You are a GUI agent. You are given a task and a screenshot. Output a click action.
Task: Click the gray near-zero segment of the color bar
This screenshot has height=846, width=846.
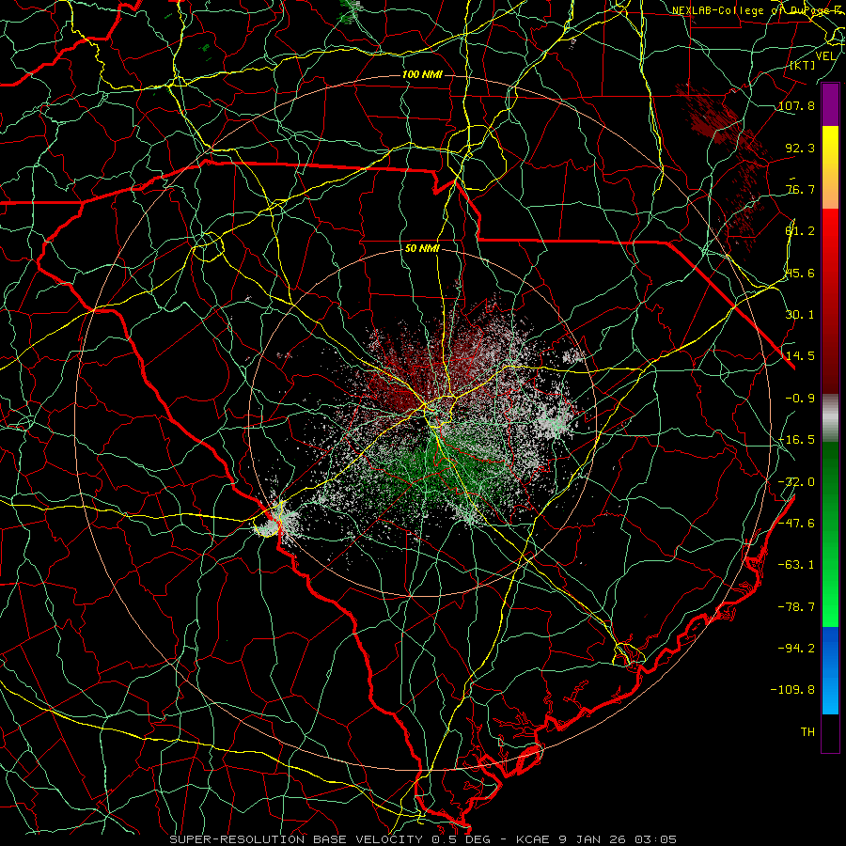[x=830, y=418]
